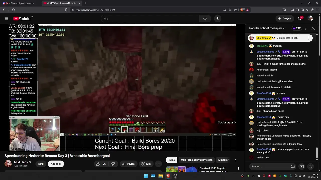The image size is (321, 180).
Task: Open the I Survived 1000 Days thumbnail
Action: point(181,170)
